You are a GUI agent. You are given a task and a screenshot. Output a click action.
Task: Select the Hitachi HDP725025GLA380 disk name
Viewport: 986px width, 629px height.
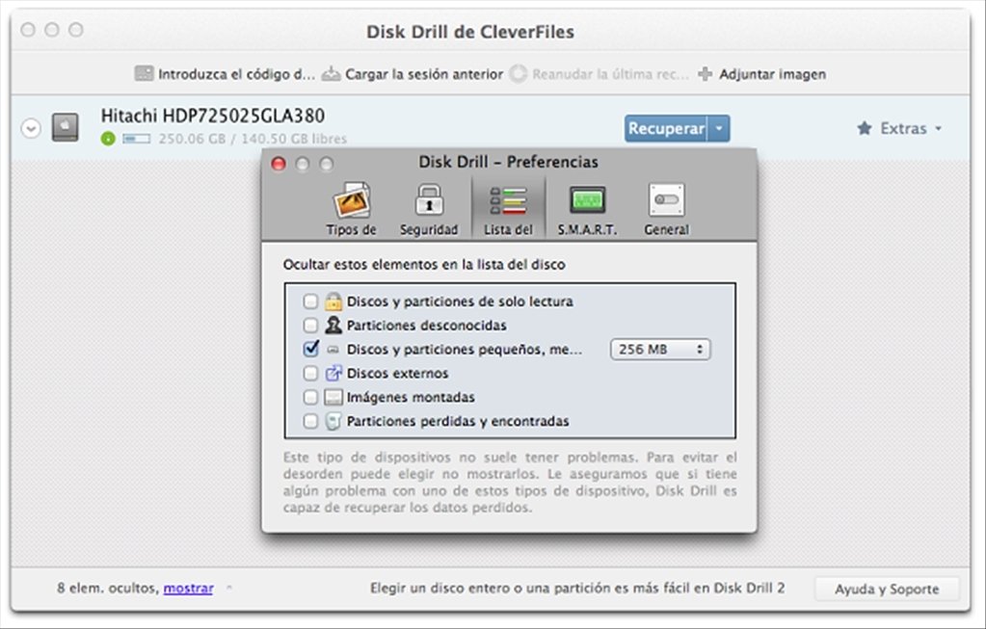(x=213, y=116)
